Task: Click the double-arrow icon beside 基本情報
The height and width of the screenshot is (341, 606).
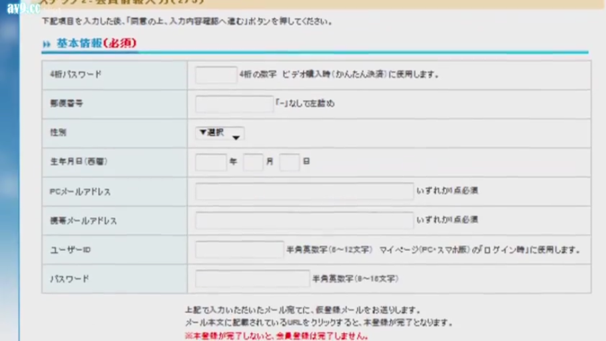Action: click(47, 44)
